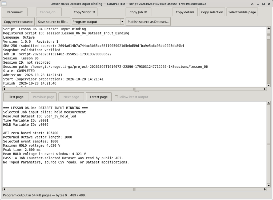
Task: Click details pane scroll down arrow
Action: click(269, 85)
